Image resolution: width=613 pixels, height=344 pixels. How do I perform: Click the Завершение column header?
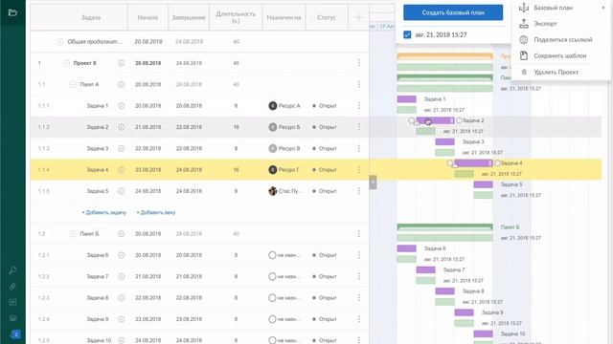[189, 17]
